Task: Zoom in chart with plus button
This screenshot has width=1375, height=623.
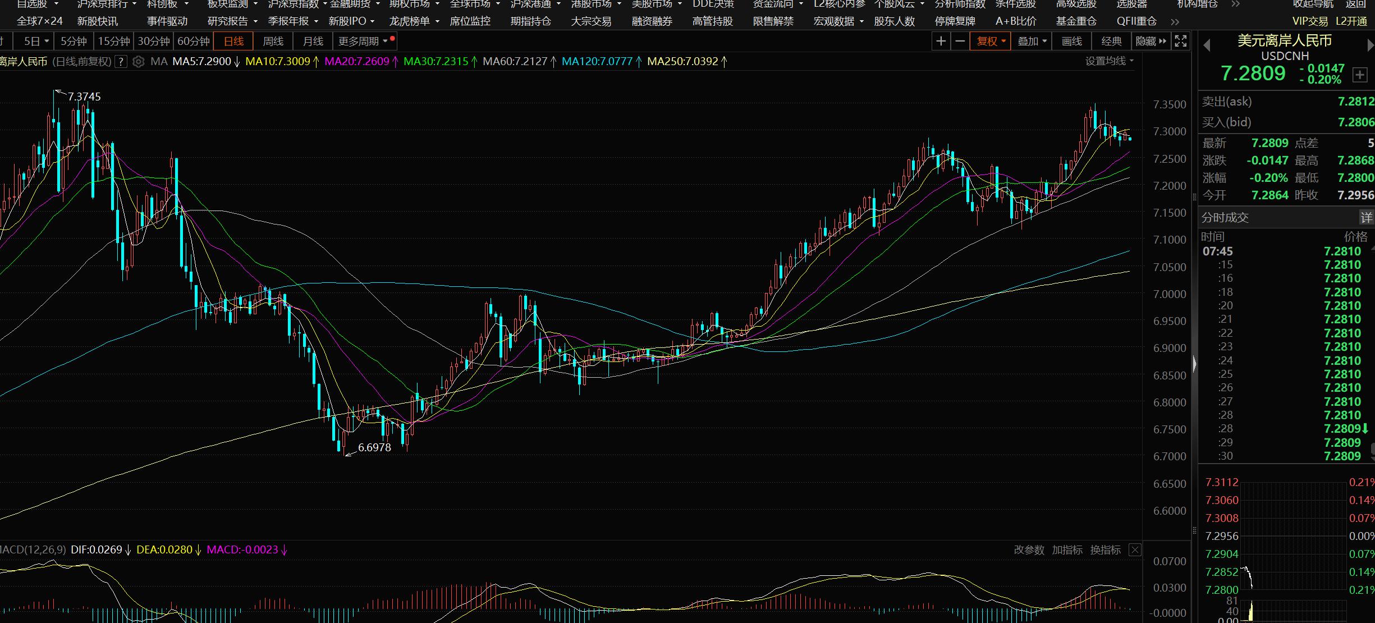Action: click(x=941, y=41)
